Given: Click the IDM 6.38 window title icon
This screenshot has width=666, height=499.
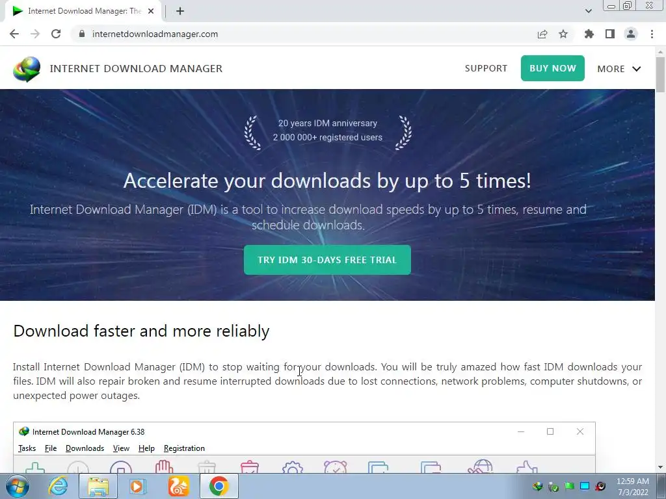Looking at the screenshot, I should (24, 431).
